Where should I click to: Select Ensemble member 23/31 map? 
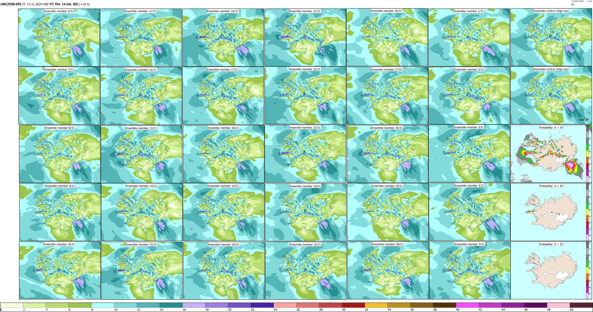click(x=305, y=154)
